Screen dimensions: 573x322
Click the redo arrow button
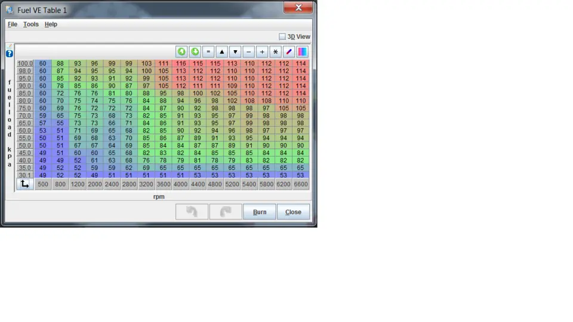pos(226,212)
